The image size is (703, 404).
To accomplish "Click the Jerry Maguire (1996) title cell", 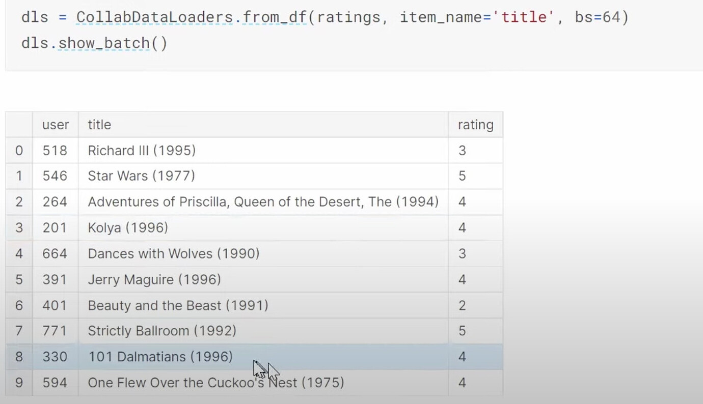I will click(154, 279).
